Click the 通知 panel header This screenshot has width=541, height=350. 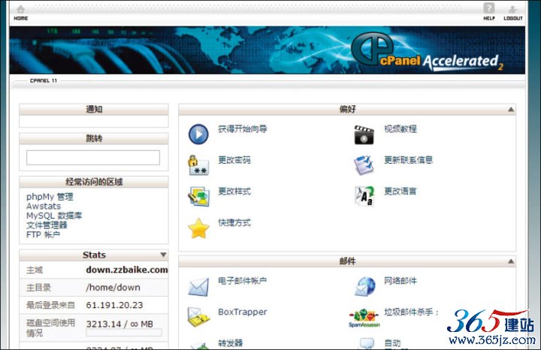pos(94,110)
